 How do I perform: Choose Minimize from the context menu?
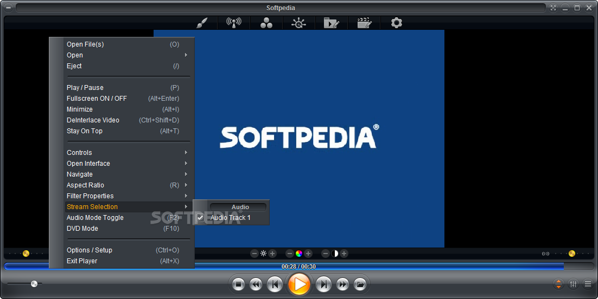pyautogui.click(x=127, y=109)
